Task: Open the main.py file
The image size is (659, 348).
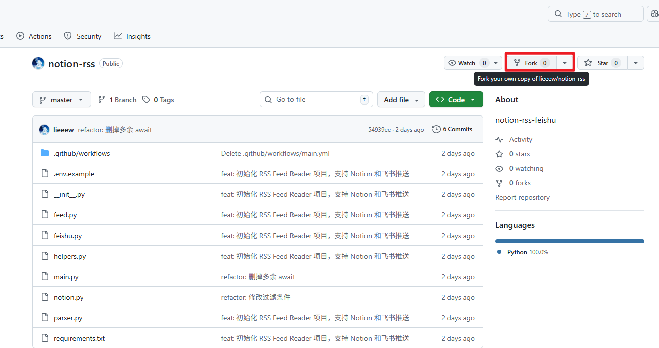Action: click(x=66, y=277)
